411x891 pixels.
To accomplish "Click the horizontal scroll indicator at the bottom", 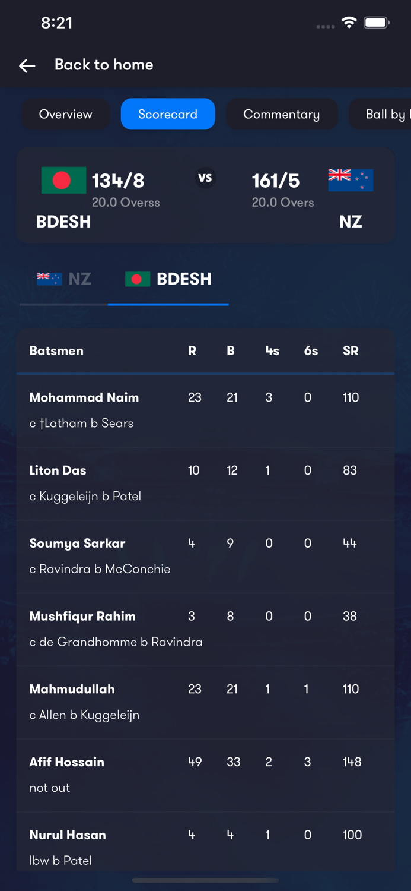I will (205, 881).
